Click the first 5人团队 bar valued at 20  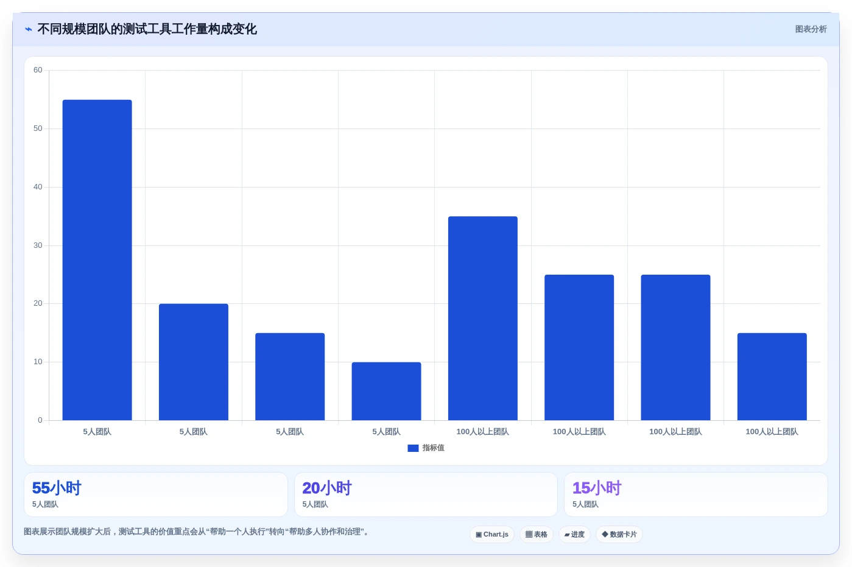pyautogui.click(x=194, y=362)
